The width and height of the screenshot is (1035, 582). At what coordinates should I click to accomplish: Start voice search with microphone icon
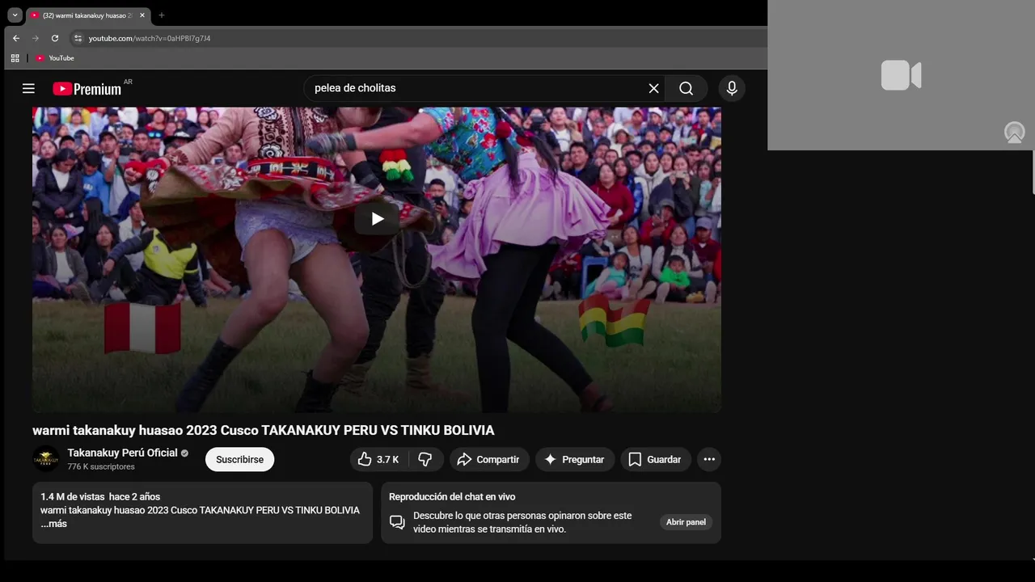(732, 88)
